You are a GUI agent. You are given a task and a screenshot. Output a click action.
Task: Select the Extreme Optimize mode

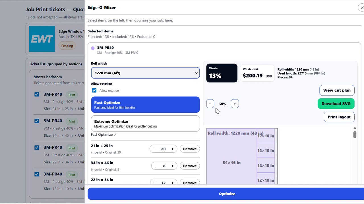(x=145, y=123)
